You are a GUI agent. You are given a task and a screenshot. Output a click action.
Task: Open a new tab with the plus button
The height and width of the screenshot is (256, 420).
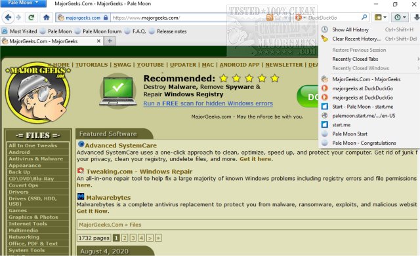[x=110, y=41]
